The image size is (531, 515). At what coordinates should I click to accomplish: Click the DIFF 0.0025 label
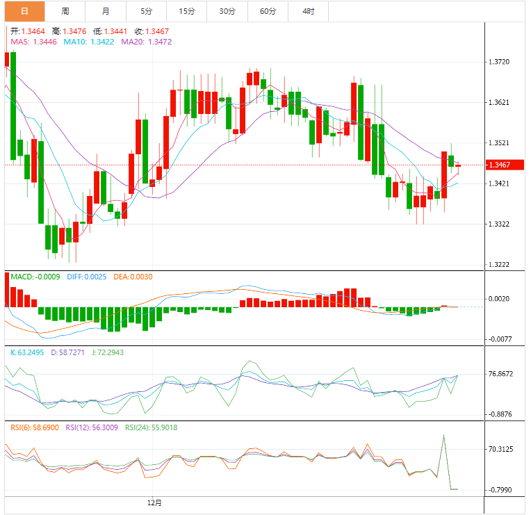click(x=86, y=277)
